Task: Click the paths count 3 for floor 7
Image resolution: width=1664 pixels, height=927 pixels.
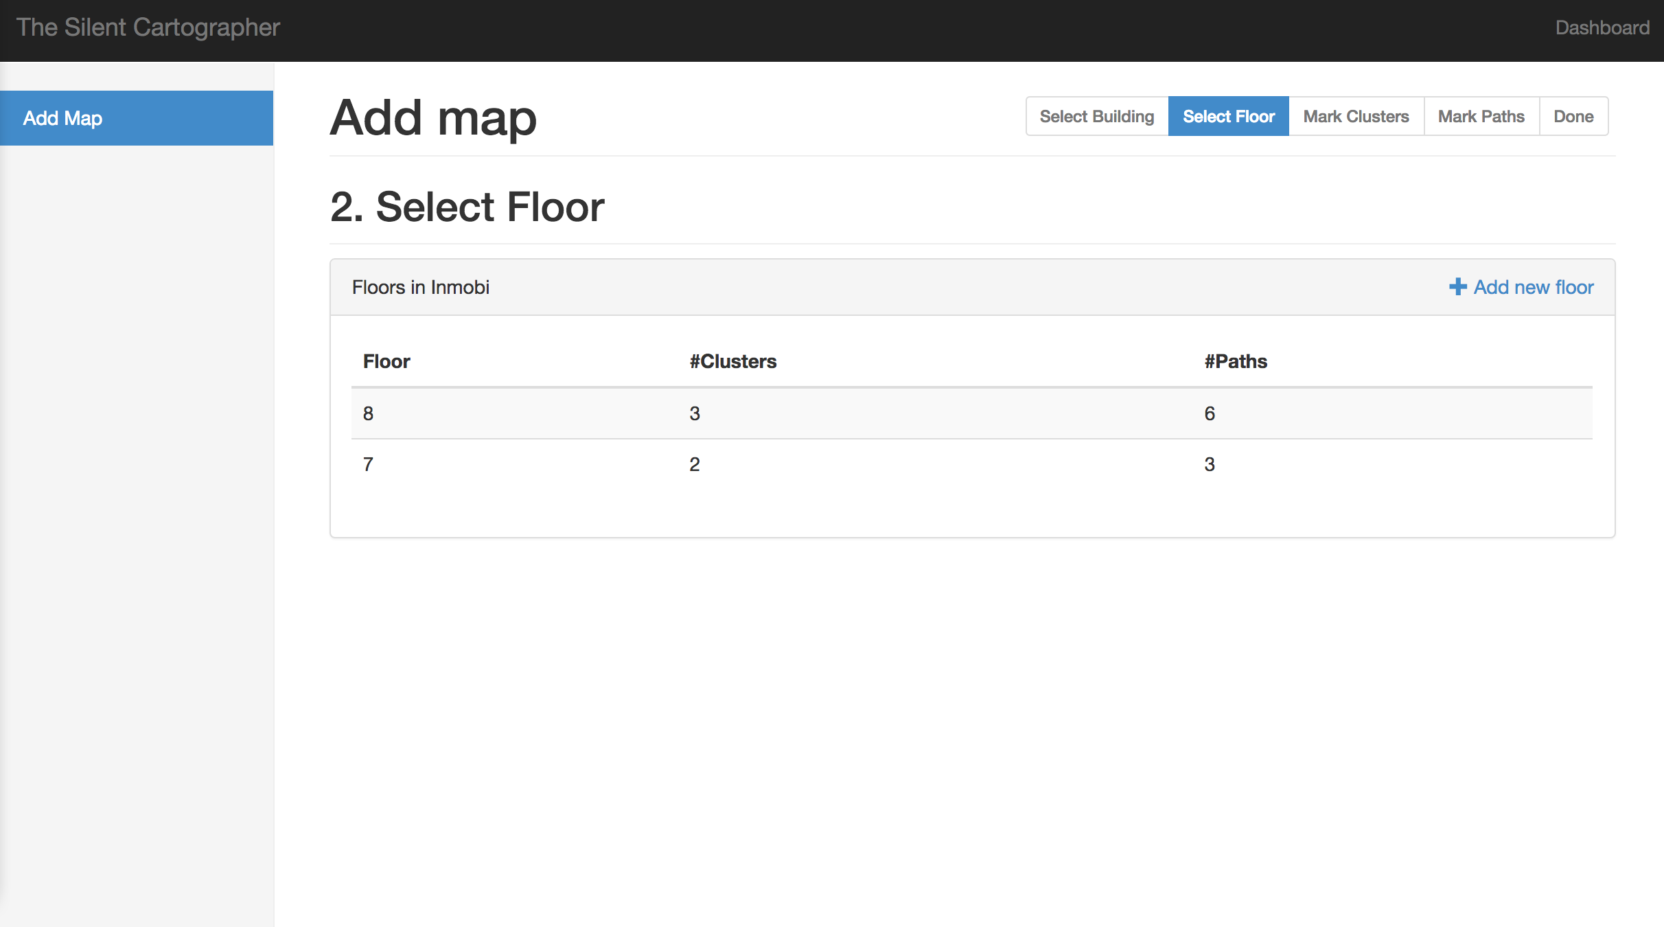Action: pyautogui.click(x=1210, y=465)
